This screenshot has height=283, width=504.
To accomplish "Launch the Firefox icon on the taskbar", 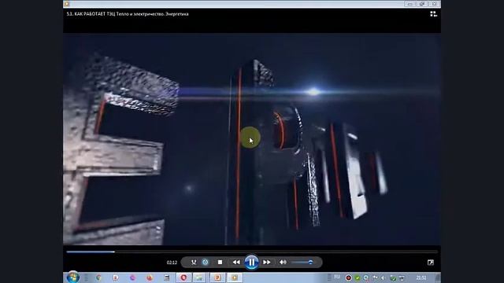I will [150, 277].
